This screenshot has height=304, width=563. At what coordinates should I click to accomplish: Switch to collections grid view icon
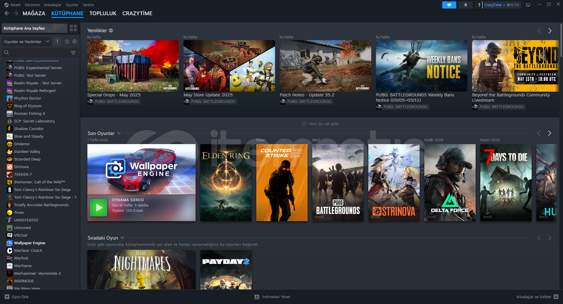[x=73, y=28]
